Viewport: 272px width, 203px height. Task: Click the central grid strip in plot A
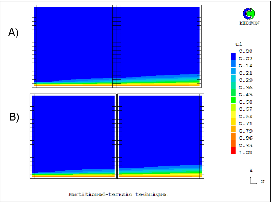(116, 46)
